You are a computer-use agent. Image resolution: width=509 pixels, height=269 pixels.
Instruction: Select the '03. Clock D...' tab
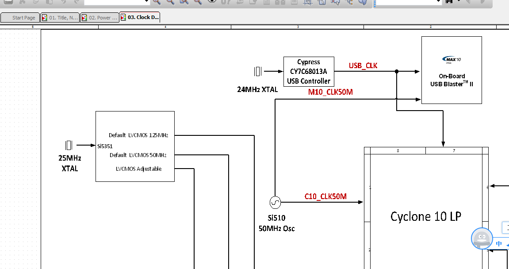coord(140,17)
